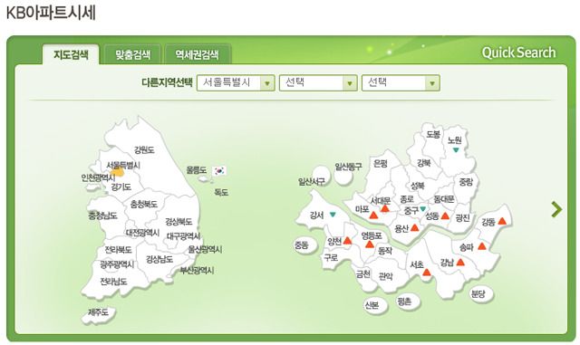Click the green down arrow at 강서

pyautogui.click(x=333, y=214)
